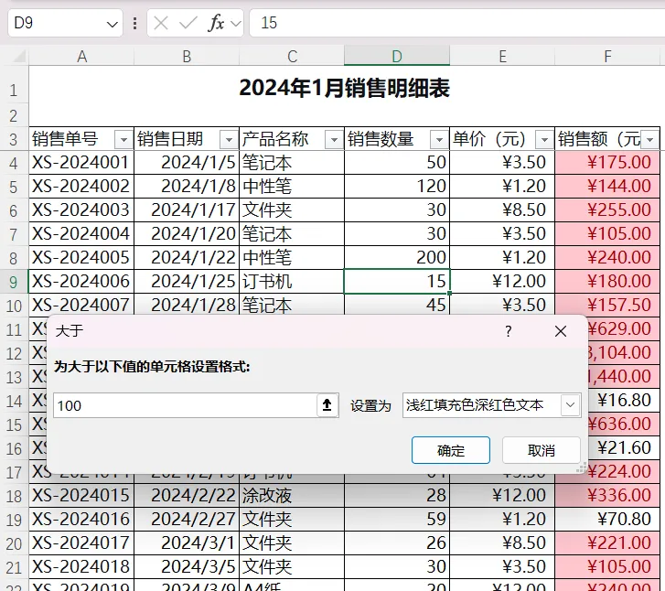This screenshot has height=591, width=665.
Task: Open the 浅红填充色深红色文本 format dropdown
Action: tap(570, 405)
